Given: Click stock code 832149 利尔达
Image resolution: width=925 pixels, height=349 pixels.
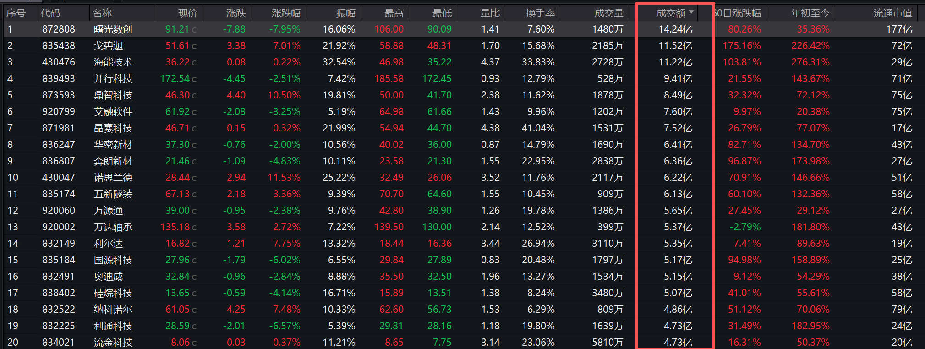Looking at the screenshot, I should 59,244.
